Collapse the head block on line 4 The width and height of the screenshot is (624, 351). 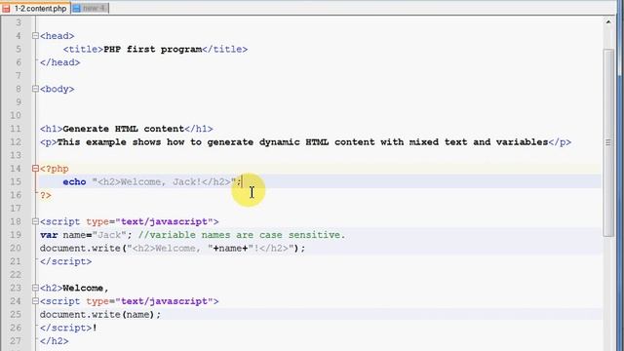(x=35, y=36)
